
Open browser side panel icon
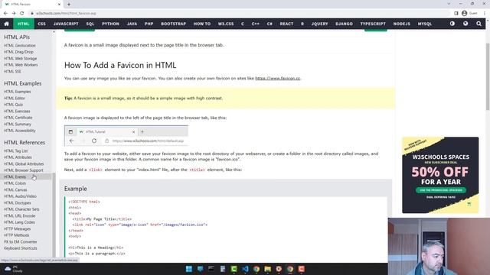(x=456, y=13)
